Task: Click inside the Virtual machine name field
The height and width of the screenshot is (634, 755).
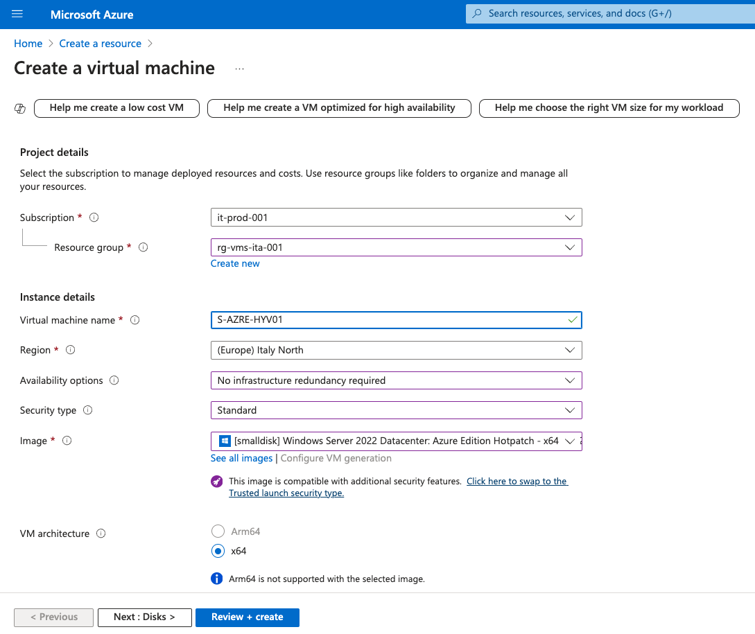Action: pyautogui.click(x=388, y=319)
